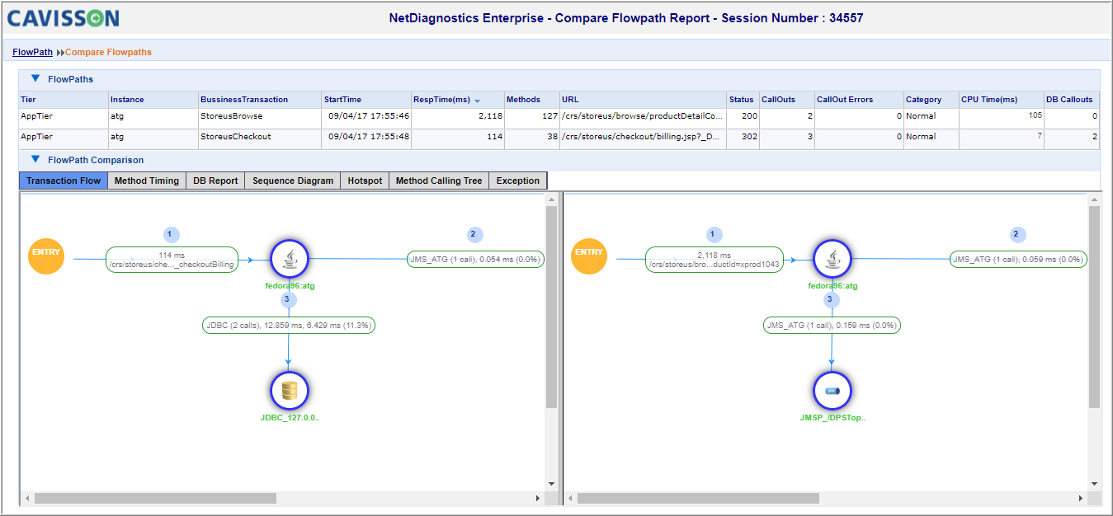
Task: Click right pane vertical scrollbar thumb
Action: (1094, 307)
